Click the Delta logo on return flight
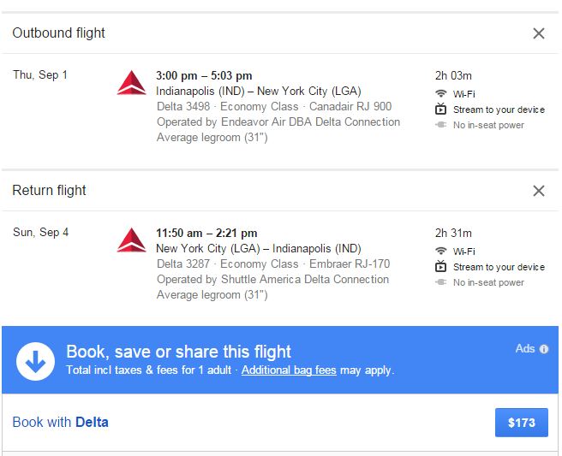The width and height of the screenshot is (562, 456). [x=132, y=240]
